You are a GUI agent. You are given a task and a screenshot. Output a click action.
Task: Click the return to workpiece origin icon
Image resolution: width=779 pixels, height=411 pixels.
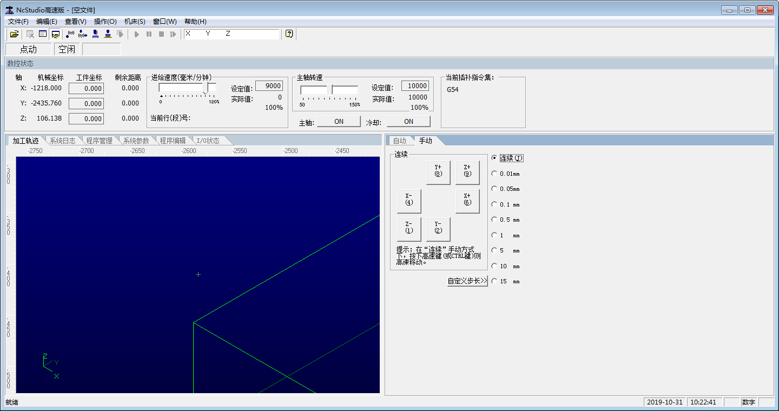[83, 34]
